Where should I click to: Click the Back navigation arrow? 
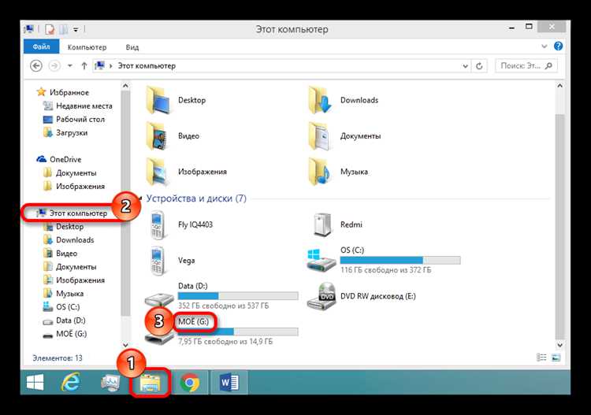pos(35,66)
